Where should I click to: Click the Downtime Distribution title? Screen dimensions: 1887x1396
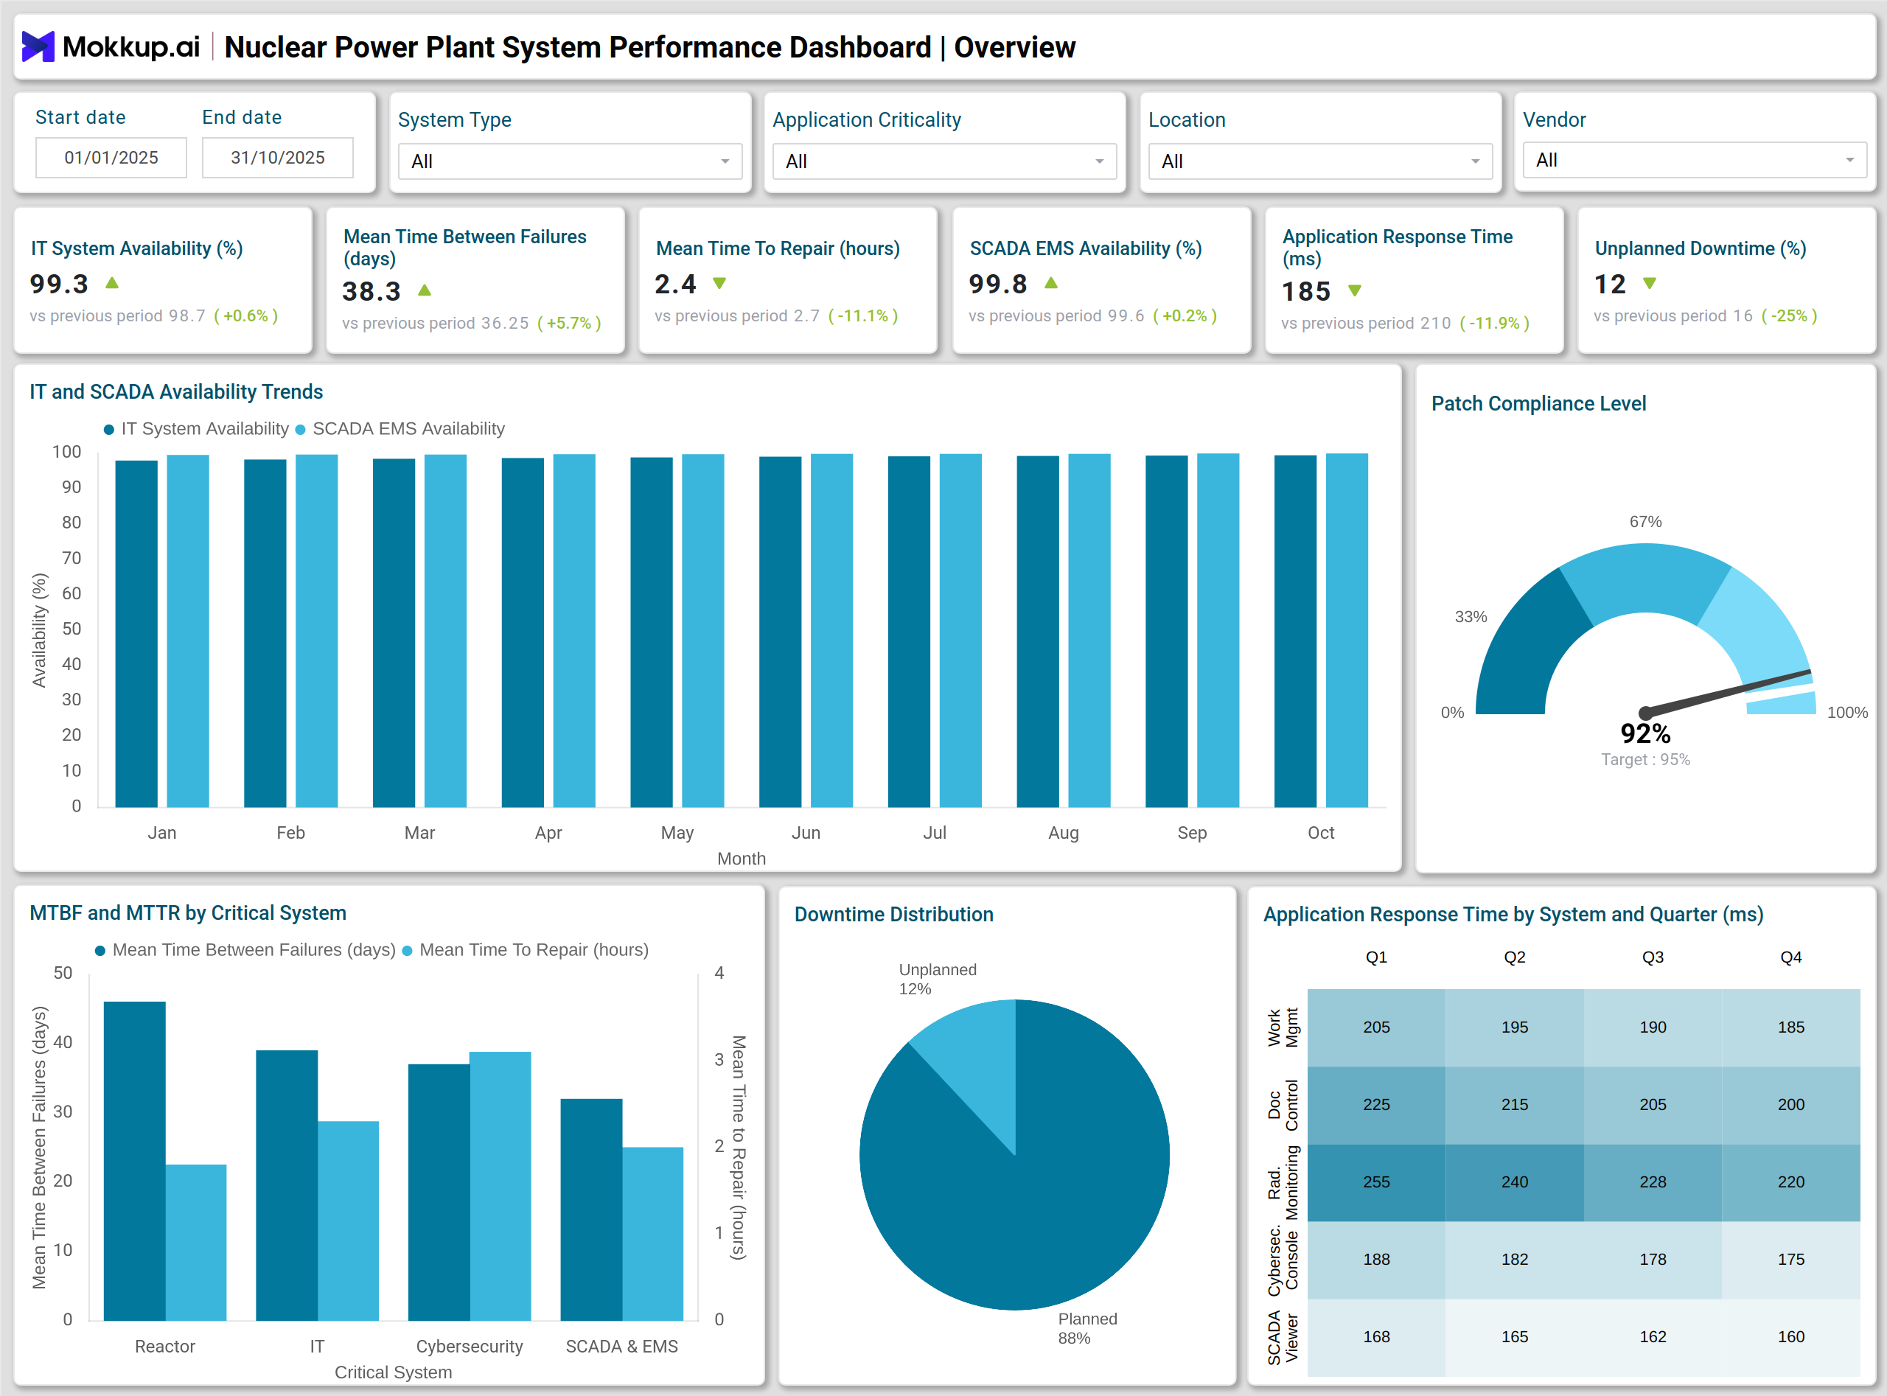894,915
